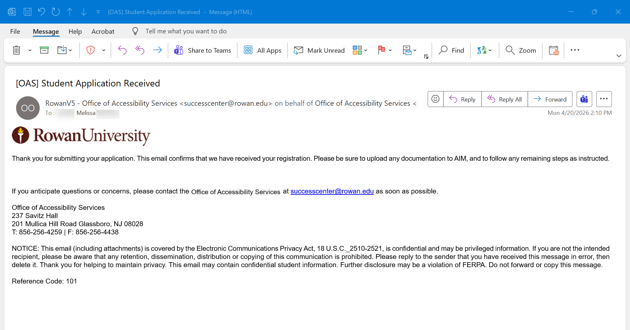Open All Apps from the ribbon
This screenshot has width=630, height=330.
pyautogui.click(x=262, y=50)
